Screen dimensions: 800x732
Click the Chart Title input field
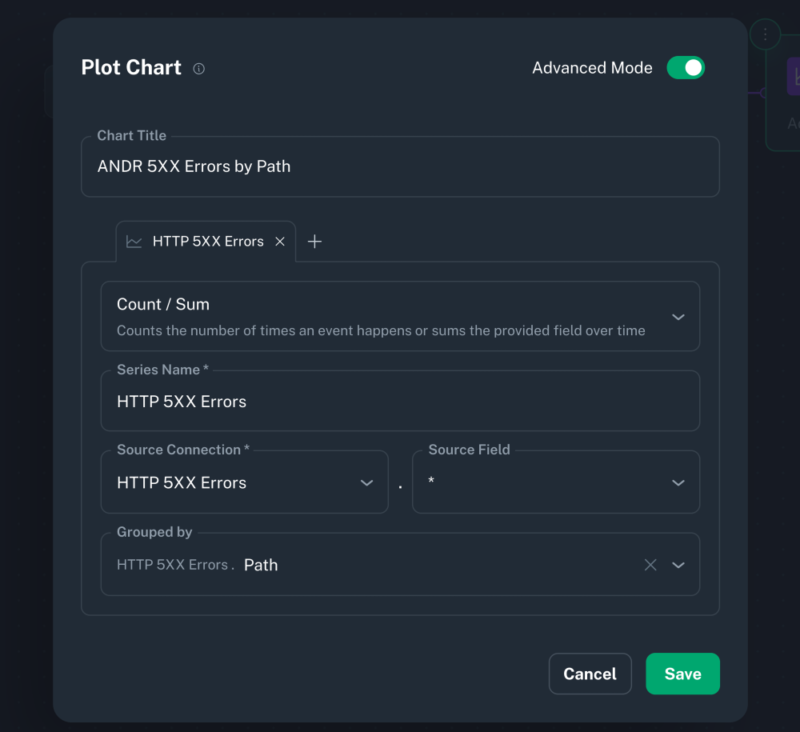tap(400, 166)
